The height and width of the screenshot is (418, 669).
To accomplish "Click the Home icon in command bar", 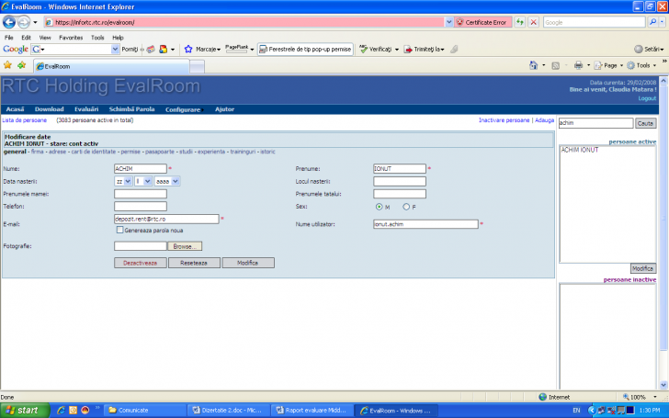I will click(x=534, y=66).
